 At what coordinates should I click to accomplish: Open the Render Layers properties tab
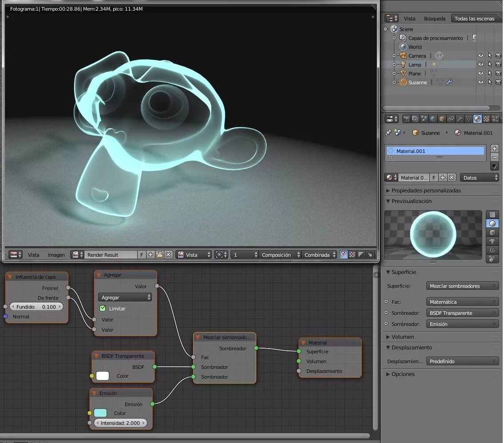[415, 119]
